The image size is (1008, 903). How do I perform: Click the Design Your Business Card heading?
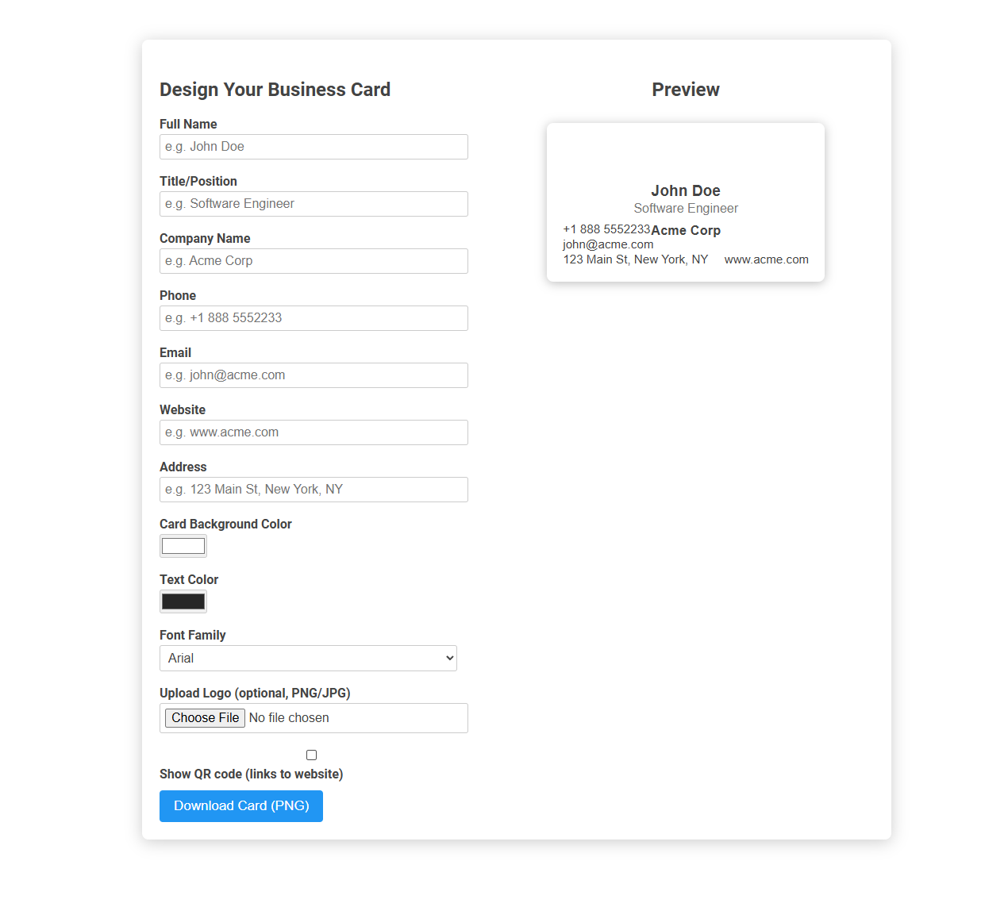tap(275, 90)
